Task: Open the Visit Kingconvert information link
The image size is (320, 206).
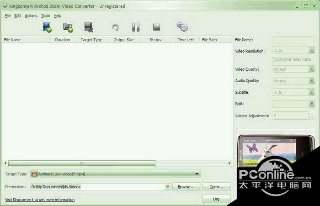Action: click(x=40, y=200)
